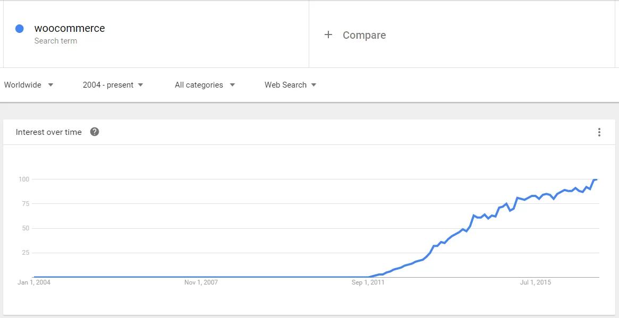Click the blue woocommerce color dot

(20, 29)
